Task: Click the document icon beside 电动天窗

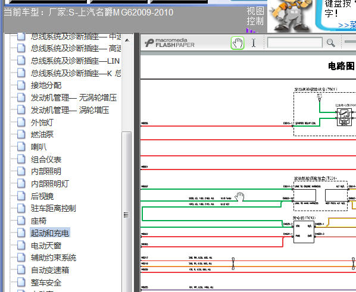Action: (x=21, y=245)
